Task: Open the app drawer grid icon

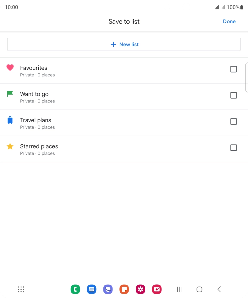Action: point(21,289)
